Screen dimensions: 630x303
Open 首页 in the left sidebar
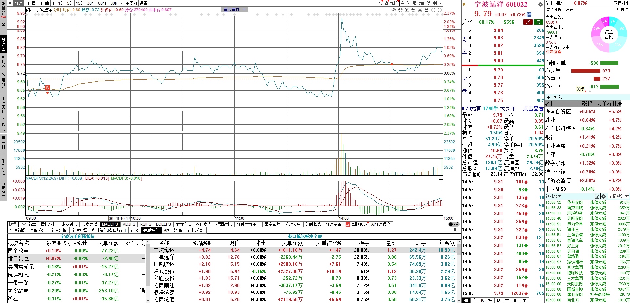tap(3, 28)
